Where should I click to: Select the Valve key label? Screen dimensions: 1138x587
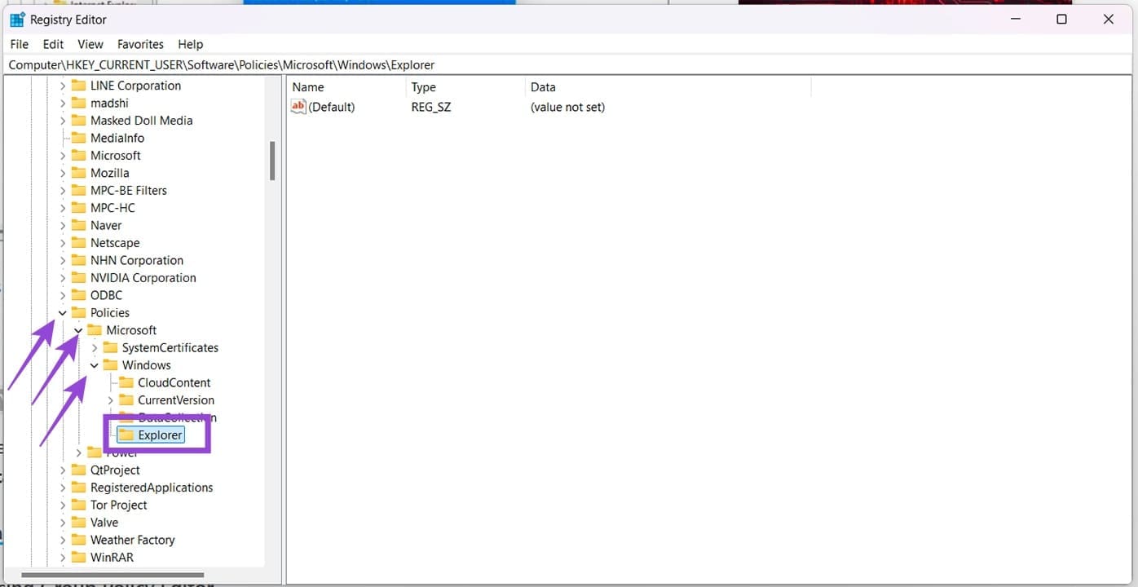tap(104, 523)
